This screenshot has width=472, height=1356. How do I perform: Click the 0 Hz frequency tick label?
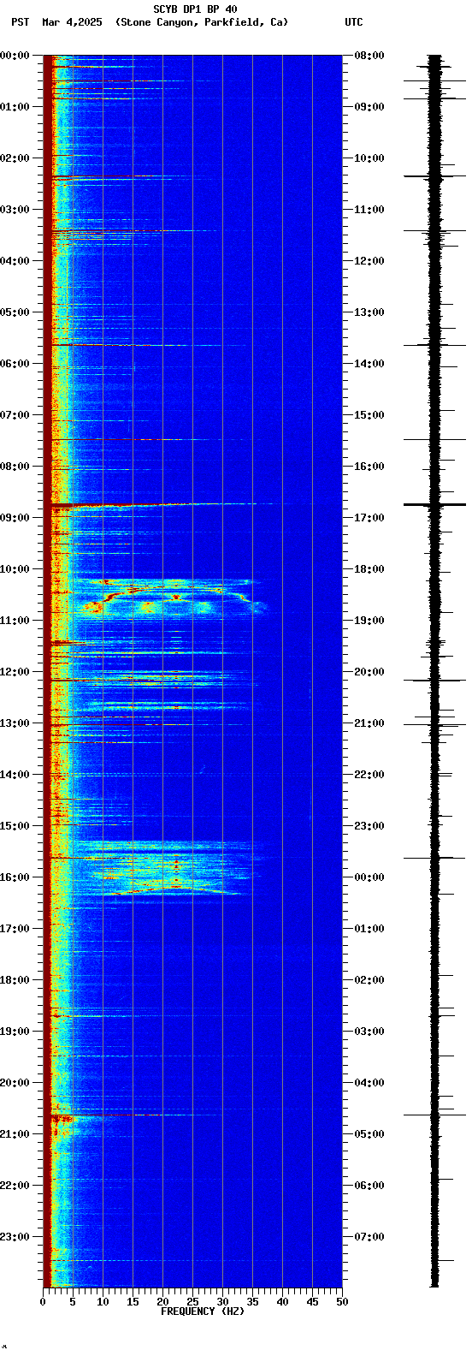(43, 1302)
